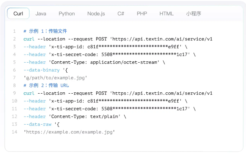Click the --data-raw option on line 13
Viewport: 246px width, 155px height.
click(x=37, y=124)
